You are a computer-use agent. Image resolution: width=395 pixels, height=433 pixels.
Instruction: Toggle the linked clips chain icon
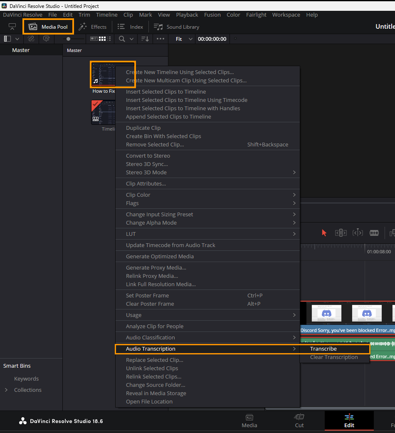click(x=31, y=39)
